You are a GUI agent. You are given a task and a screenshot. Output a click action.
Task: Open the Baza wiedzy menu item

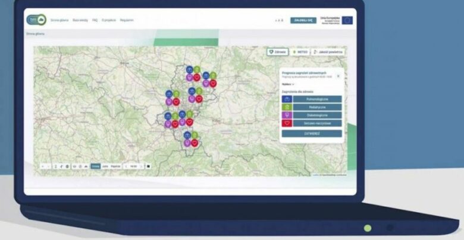pos(80,20)
